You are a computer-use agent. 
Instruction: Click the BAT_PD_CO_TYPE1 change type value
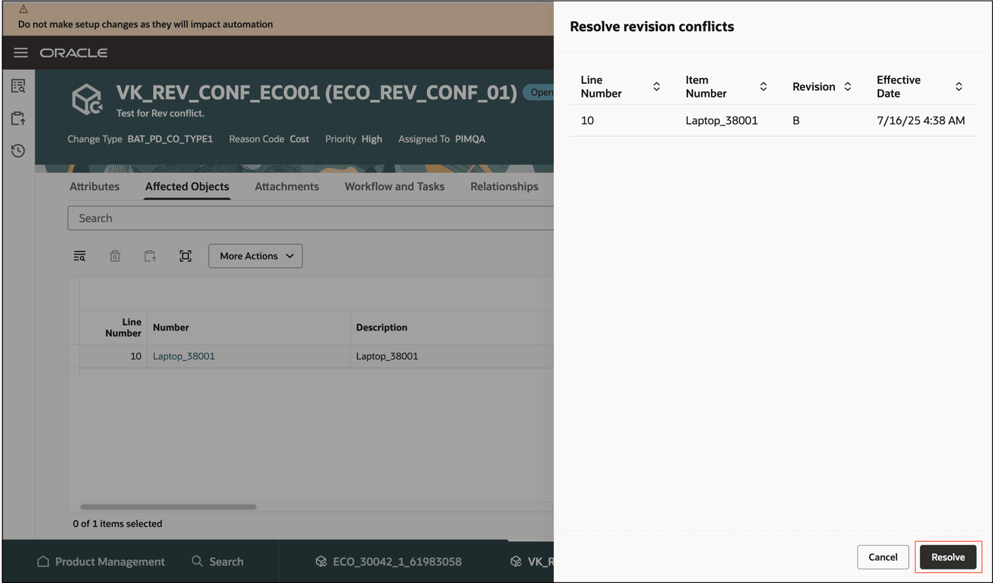click(170, 139)
